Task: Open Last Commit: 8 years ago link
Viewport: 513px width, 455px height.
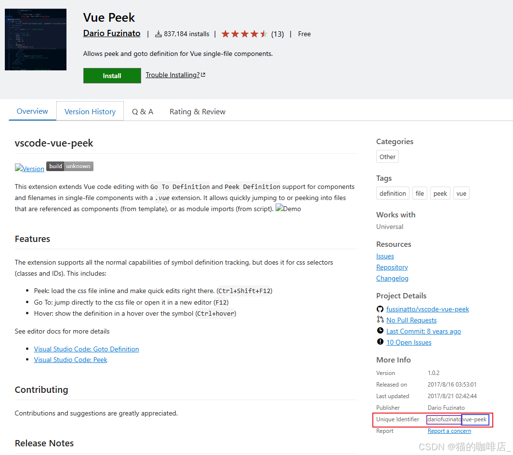Action: point(423,331)
